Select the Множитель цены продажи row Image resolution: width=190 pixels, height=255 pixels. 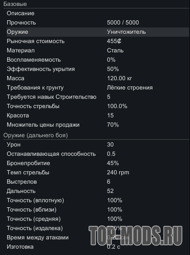coord(98,125)
